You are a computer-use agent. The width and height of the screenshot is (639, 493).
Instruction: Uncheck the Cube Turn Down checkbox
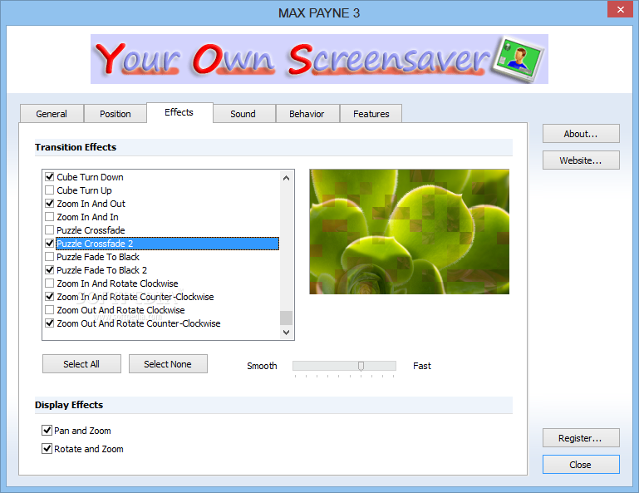click(x=49, y=176)
